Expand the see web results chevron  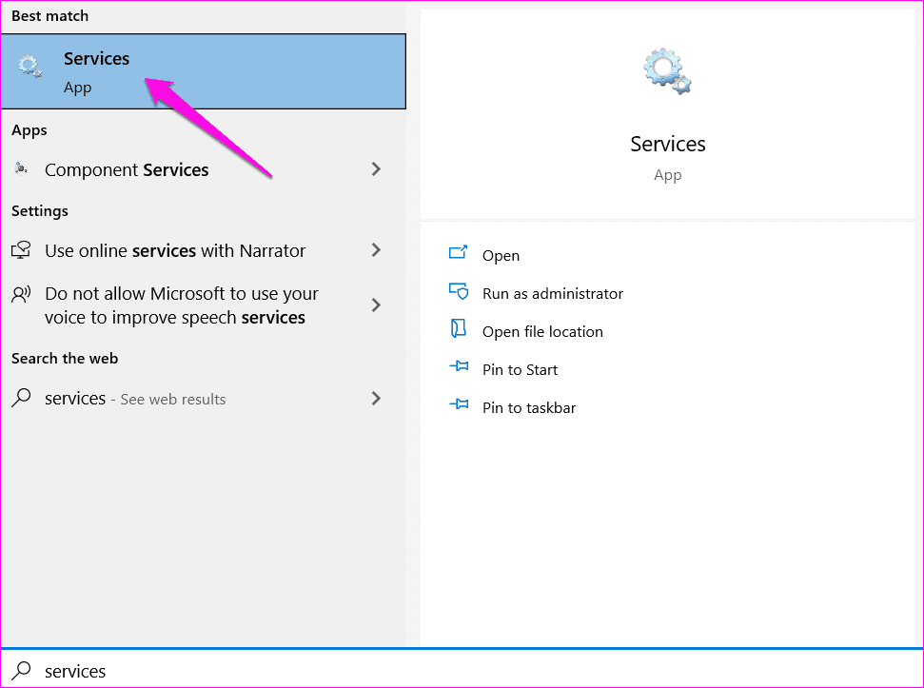coord(376,399)
